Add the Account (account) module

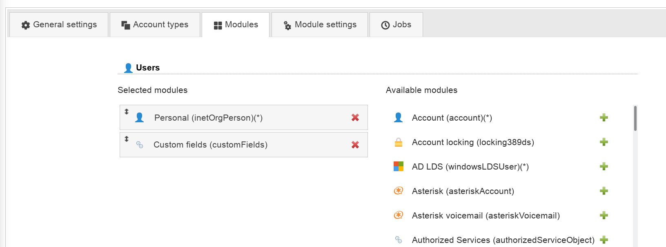pyautogui.click(x=604, y=118)
